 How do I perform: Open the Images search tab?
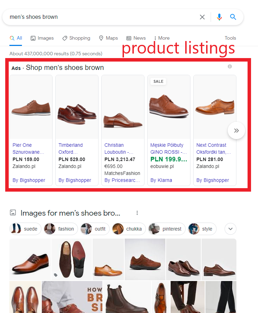pyautogui.click(x=42, y=38)
